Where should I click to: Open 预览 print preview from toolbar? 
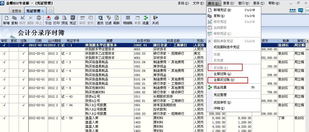click(65, 20)
